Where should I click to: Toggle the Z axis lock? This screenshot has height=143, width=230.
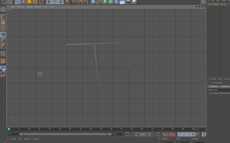(61, 2)
